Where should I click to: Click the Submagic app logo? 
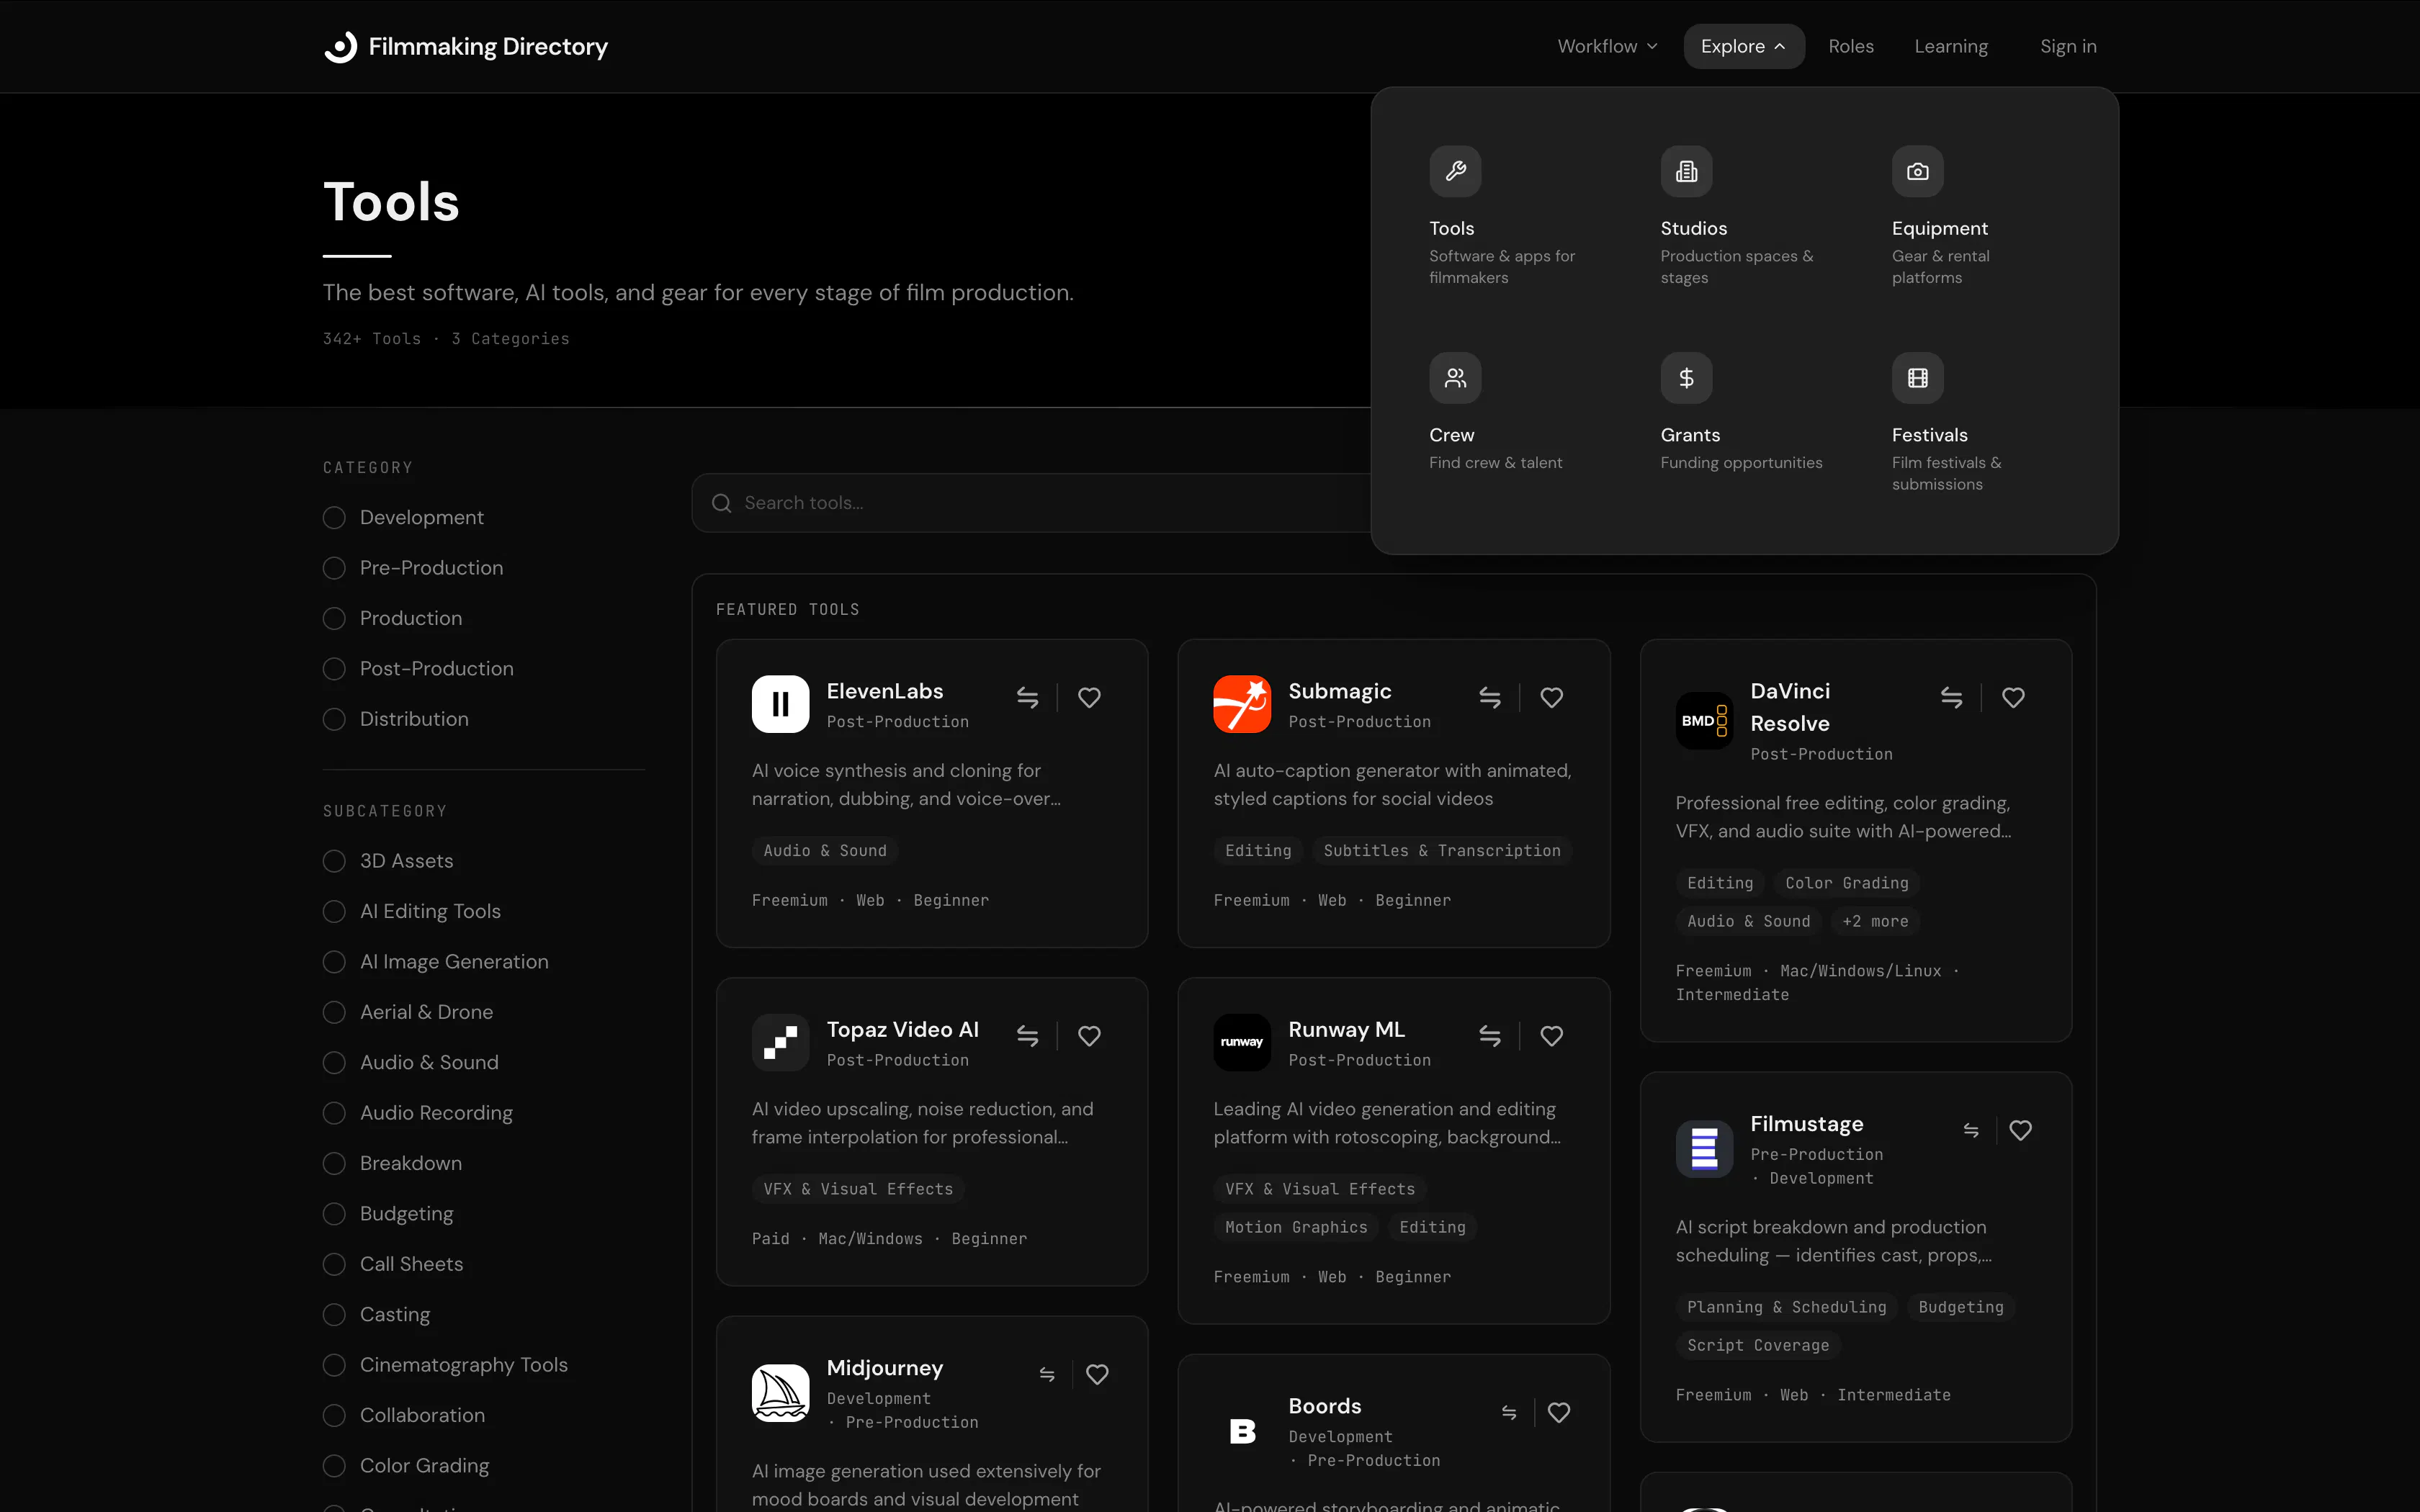[1242, 704]
